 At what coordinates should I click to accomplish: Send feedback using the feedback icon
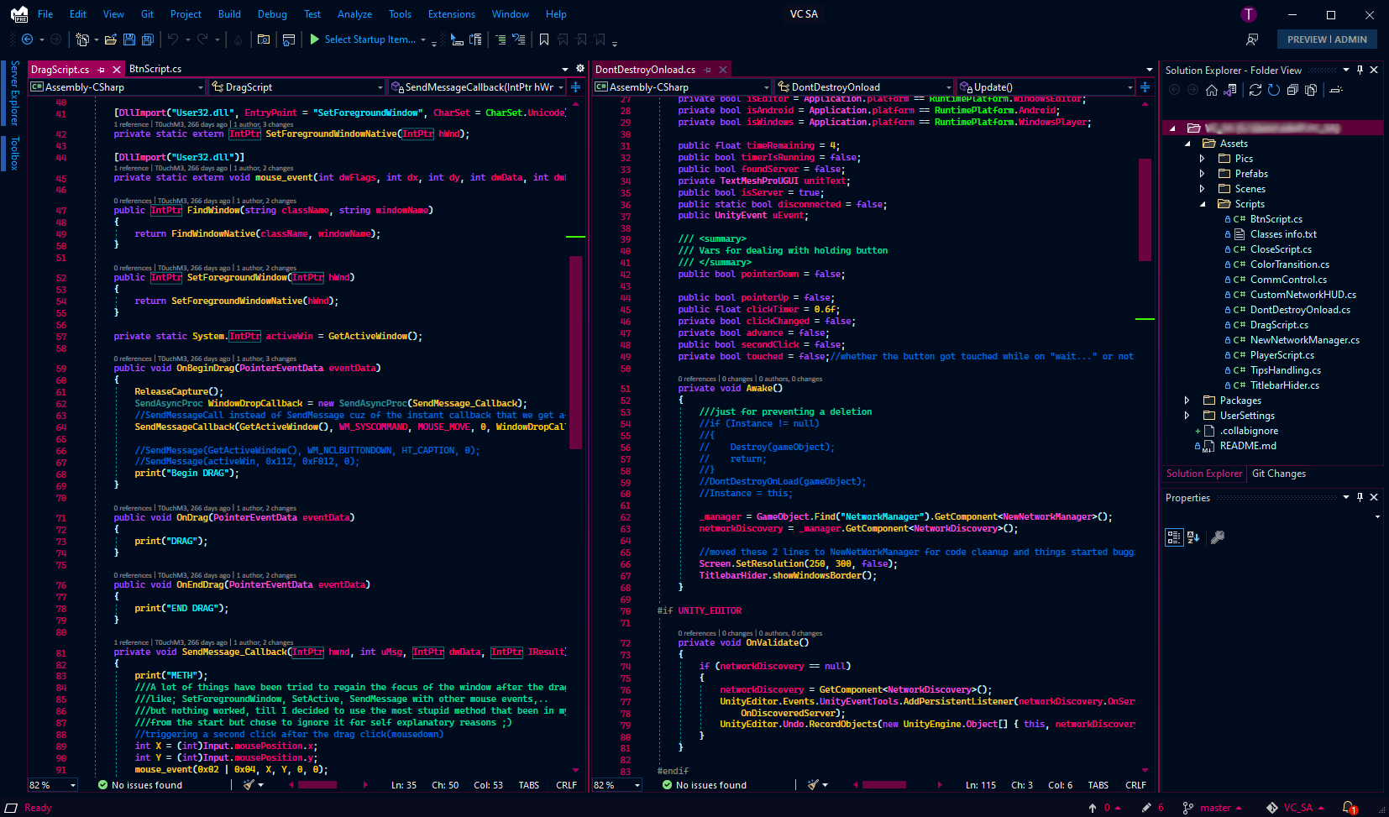tap(1253, 39)
